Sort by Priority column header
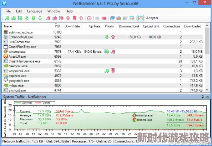 click(110, 26)
